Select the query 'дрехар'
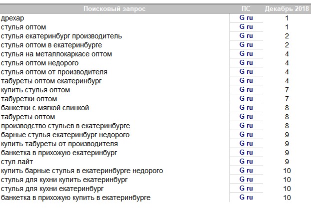Screen dimensions: 311x210 (12, 18)
